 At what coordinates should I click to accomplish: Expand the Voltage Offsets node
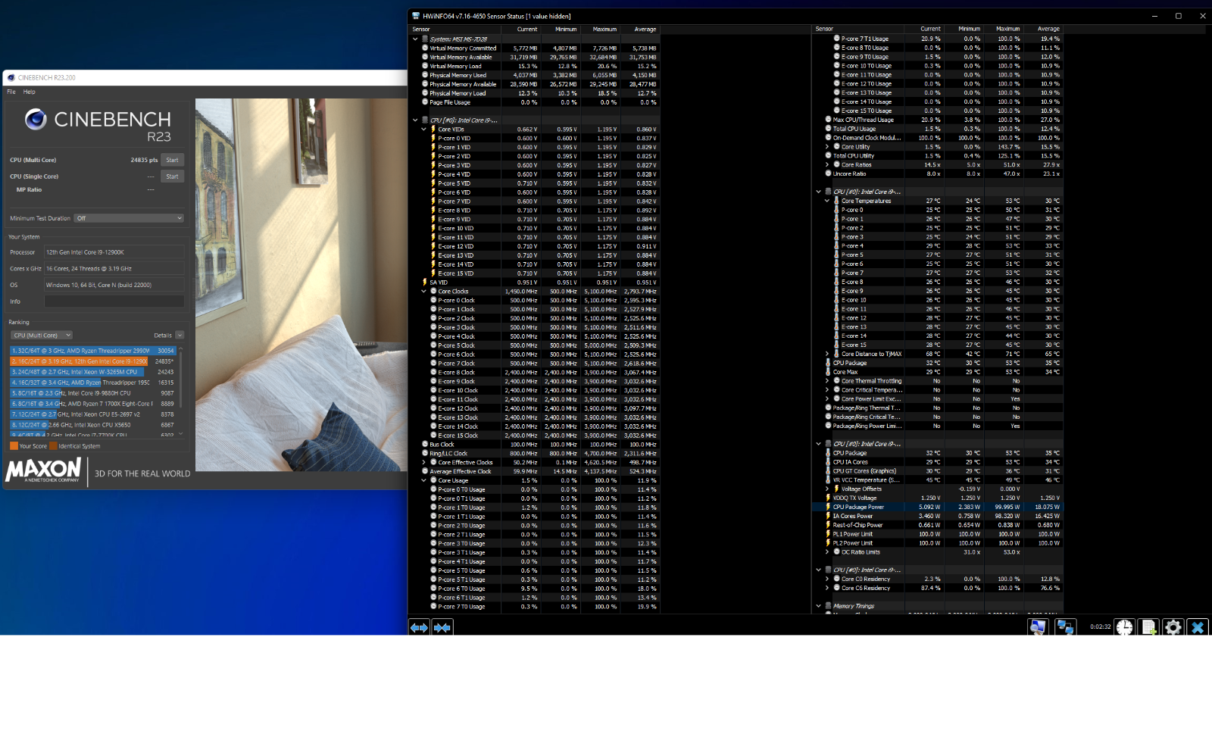pyautogui.click(x=827, y=489)
